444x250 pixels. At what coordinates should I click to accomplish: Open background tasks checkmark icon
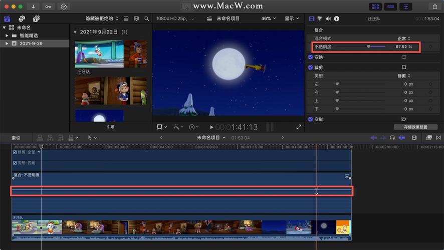tap(64, 6)
